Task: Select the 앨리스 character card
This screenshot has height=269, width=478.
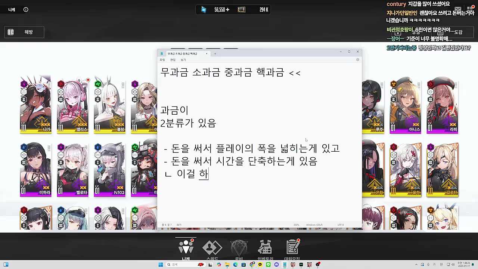Action: coord(72,105)
